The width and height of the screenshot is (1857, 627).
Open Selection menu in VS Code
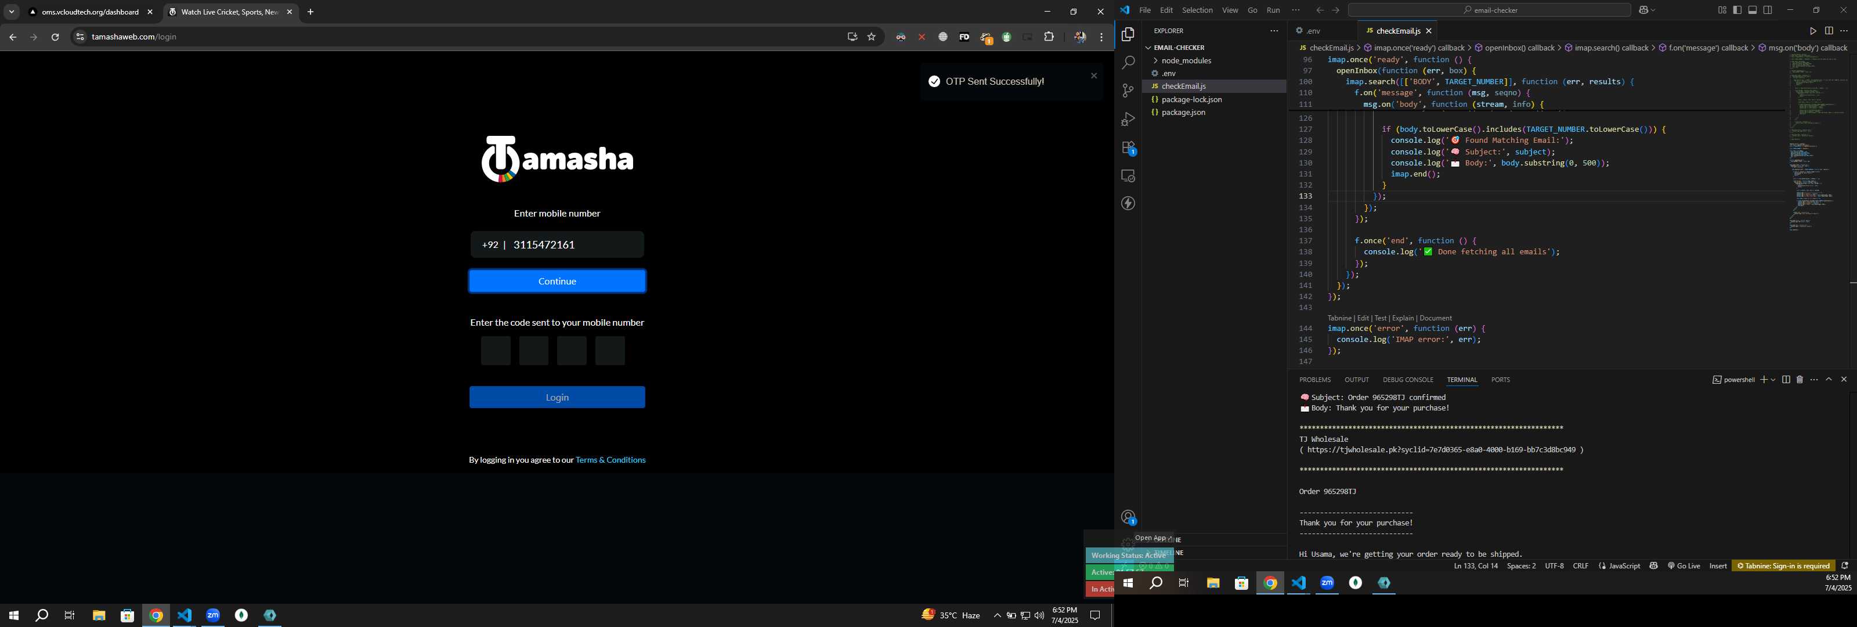click(x=1197, y=10)
